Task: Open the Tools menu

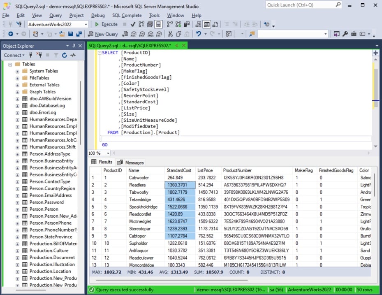Action: point(154,15)
